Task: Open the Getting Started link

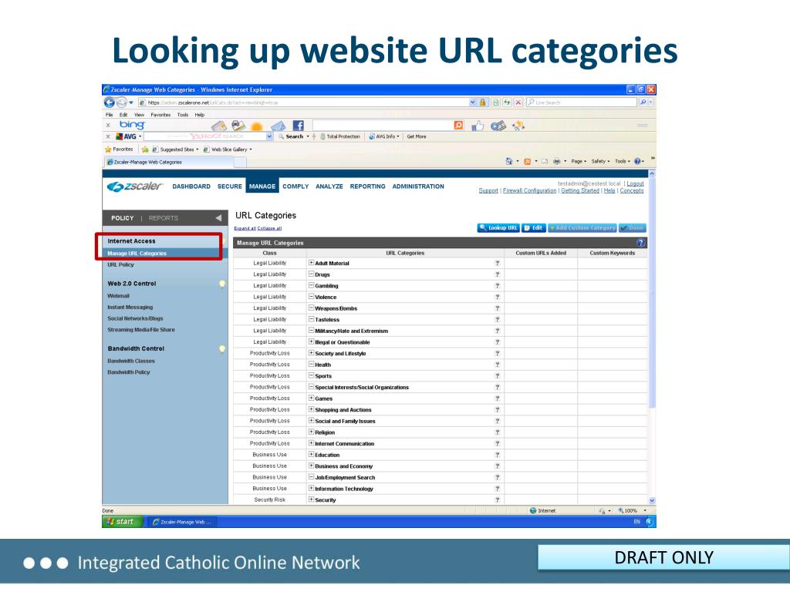Action: pos(580,191)
